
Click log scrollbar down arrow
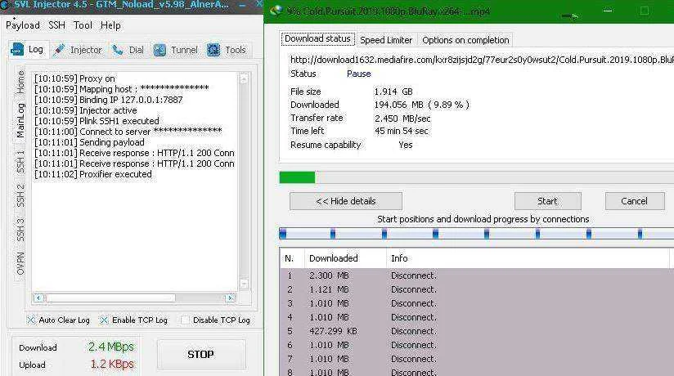[244, 284]
